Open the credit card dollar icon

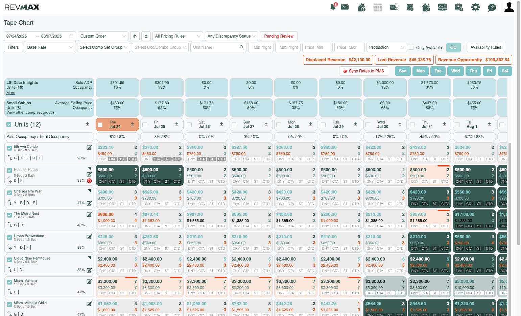coord(394,7)
